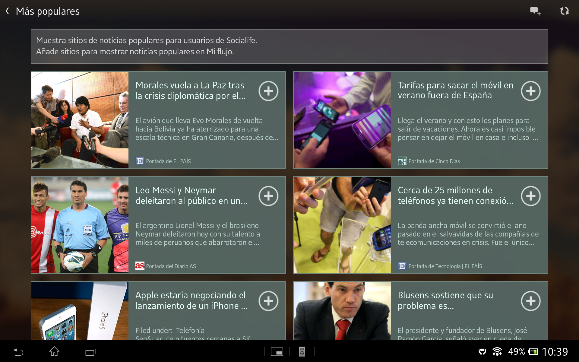579x362 pixels.
Task: Open recent apps from navigation bar
Action: coord(90,352)
